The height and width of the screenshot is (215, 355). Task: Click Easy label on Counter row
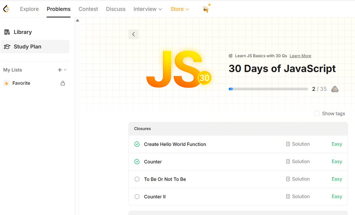(337, 161)
